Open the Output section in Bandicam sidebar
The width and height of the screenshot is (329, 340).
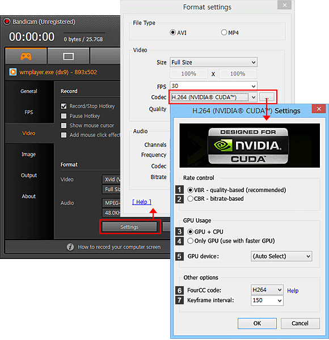[29, 175]
